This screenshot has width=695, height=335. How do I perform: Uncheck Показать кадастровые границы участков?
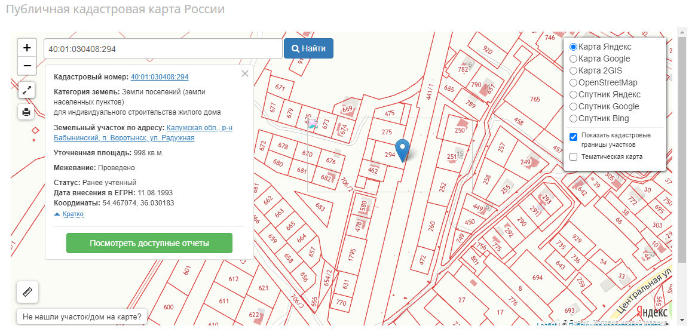573,137
